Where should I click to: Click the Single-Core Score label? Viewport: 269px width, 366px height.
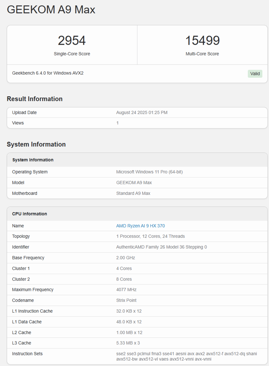coord(72,54)
